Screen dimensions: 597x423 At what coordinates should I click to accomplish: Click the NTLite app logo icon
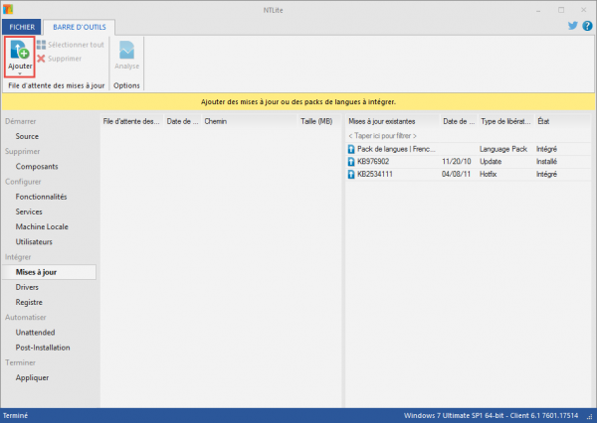tap(8, 9)
